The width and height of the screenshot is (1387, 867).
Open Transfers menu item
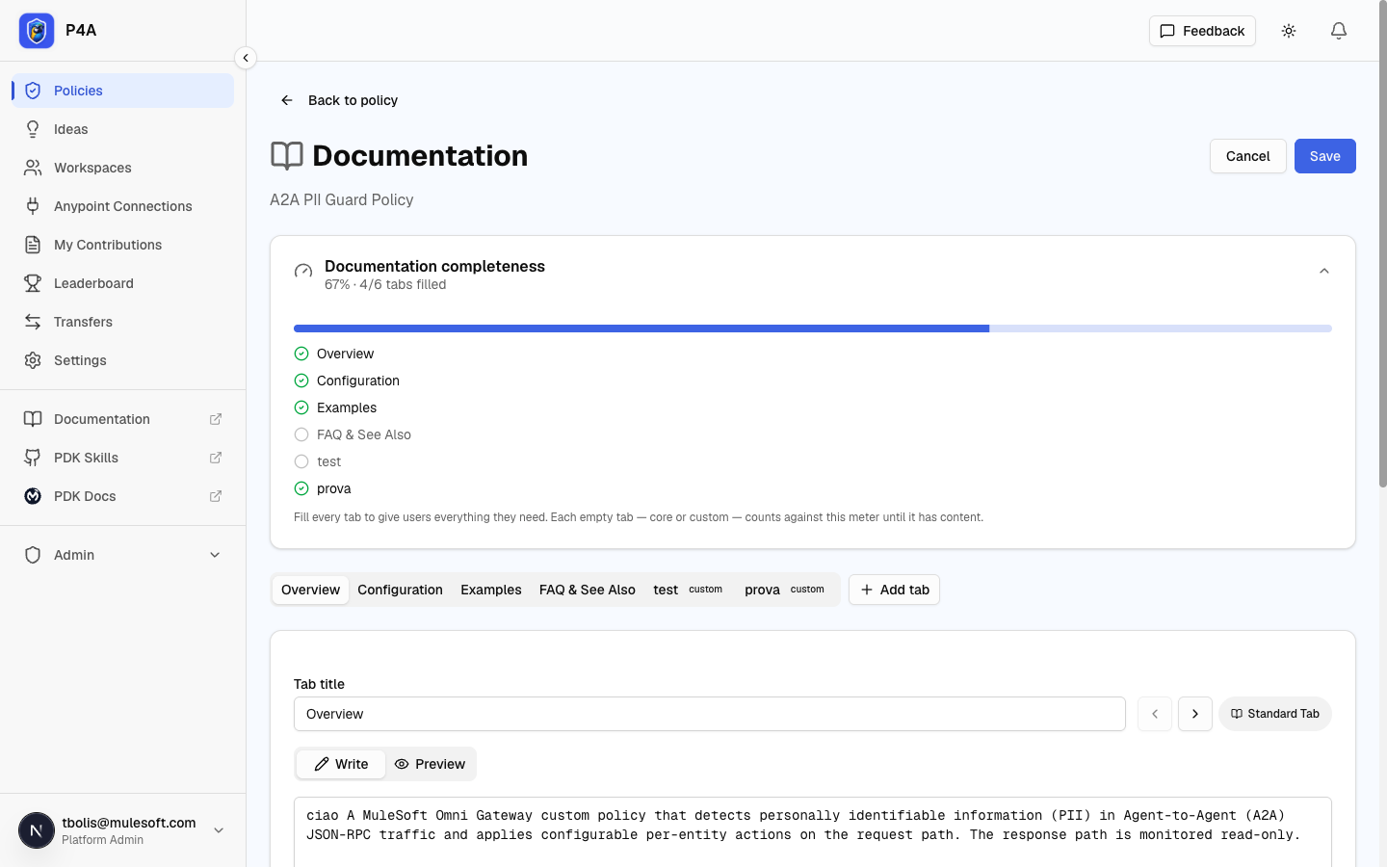pyautogui.click(x=123, y=322)
